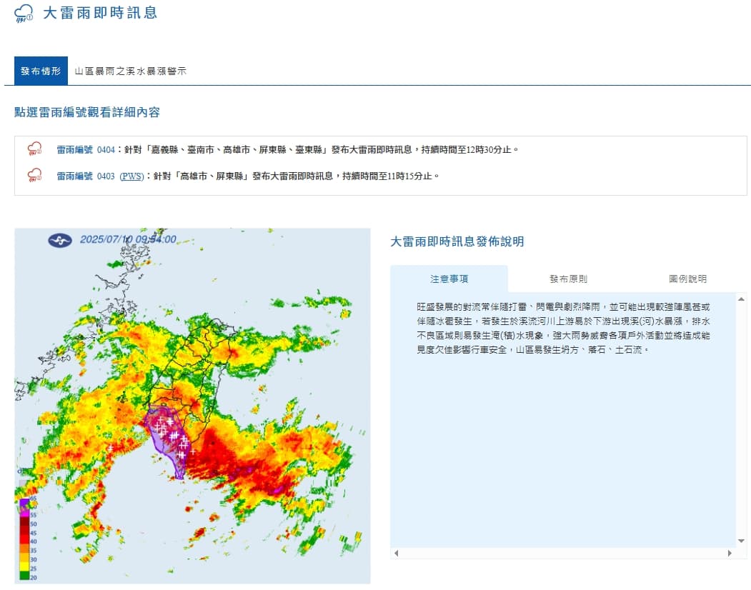Click the 20 dBZ green legend swatch
The width and height of the screenshot is (751, 590).
tap(24, 577)
